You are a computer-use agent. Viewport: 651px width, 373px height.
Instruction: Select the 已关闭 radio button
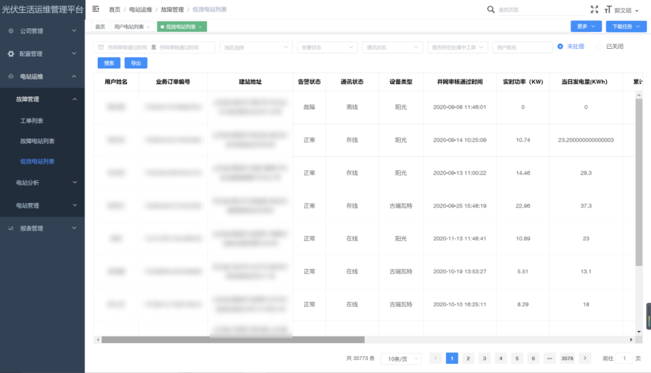pyautogui.click(x=599, y=46)
